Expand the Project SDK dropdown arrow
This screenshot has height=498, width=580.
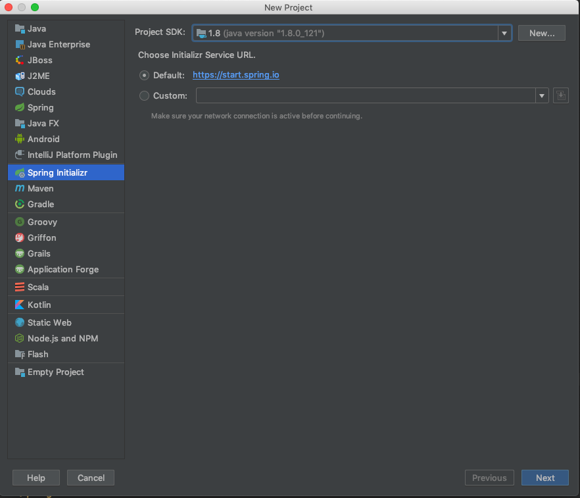point(504,34)
